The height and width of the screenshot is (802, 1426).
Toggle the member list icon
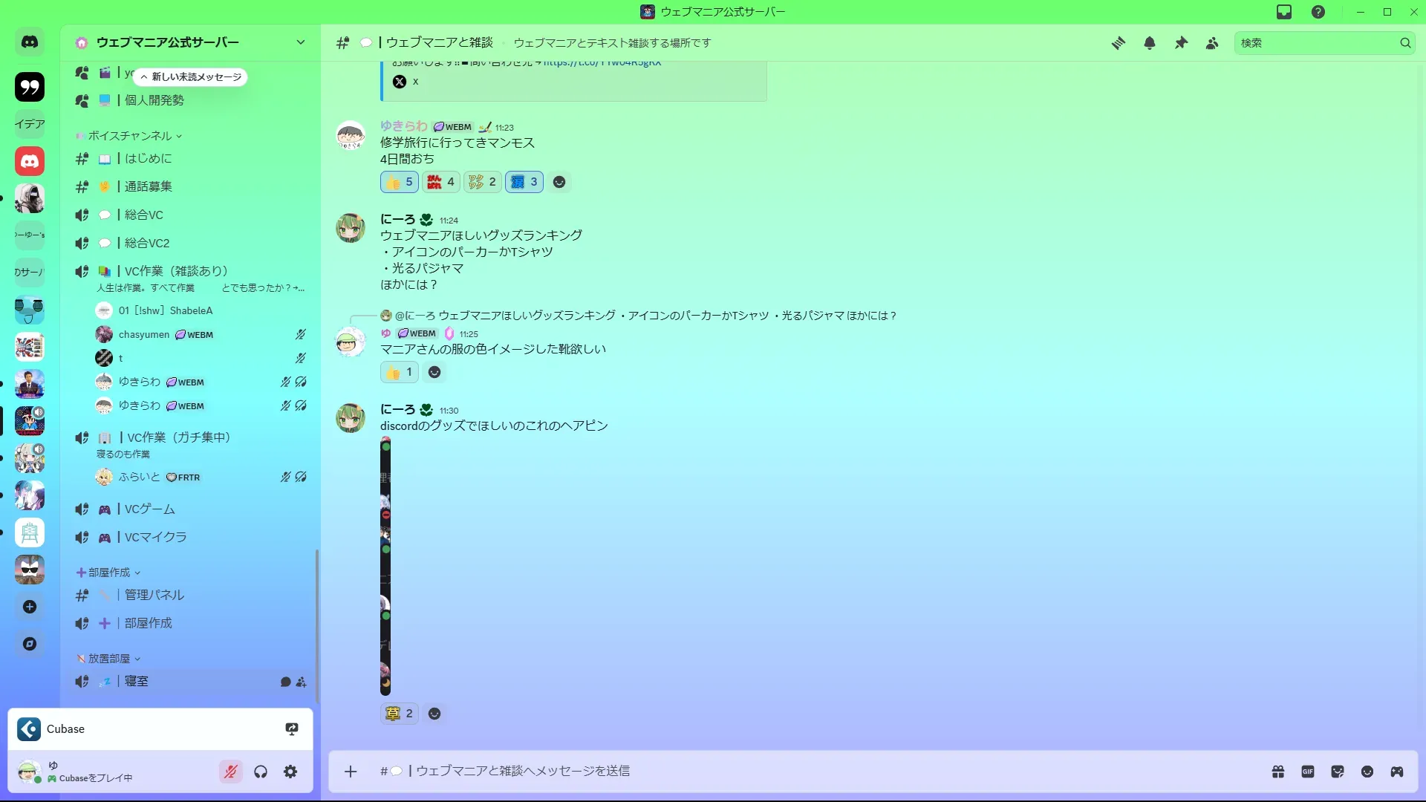click(x=1212, y=43)
